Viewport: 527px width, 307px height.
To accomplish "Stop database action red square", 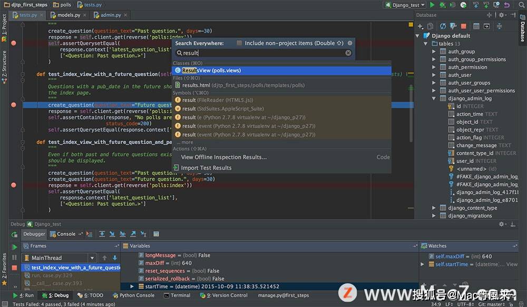I will point(463,26).
